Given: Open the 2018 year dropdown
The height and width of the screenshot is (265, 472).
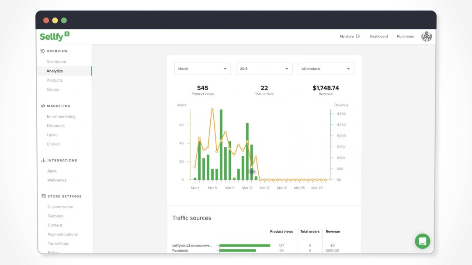Looking at the screenshot, I should (x=264, y=69).
